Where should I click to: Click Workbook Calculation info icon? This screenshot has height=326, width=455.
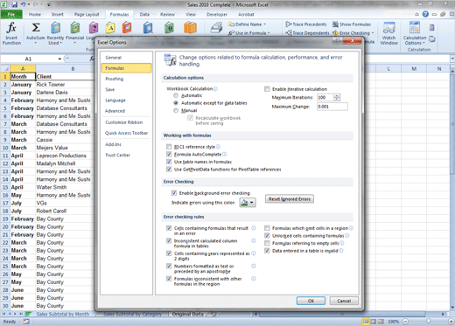[x=215, y=89]
